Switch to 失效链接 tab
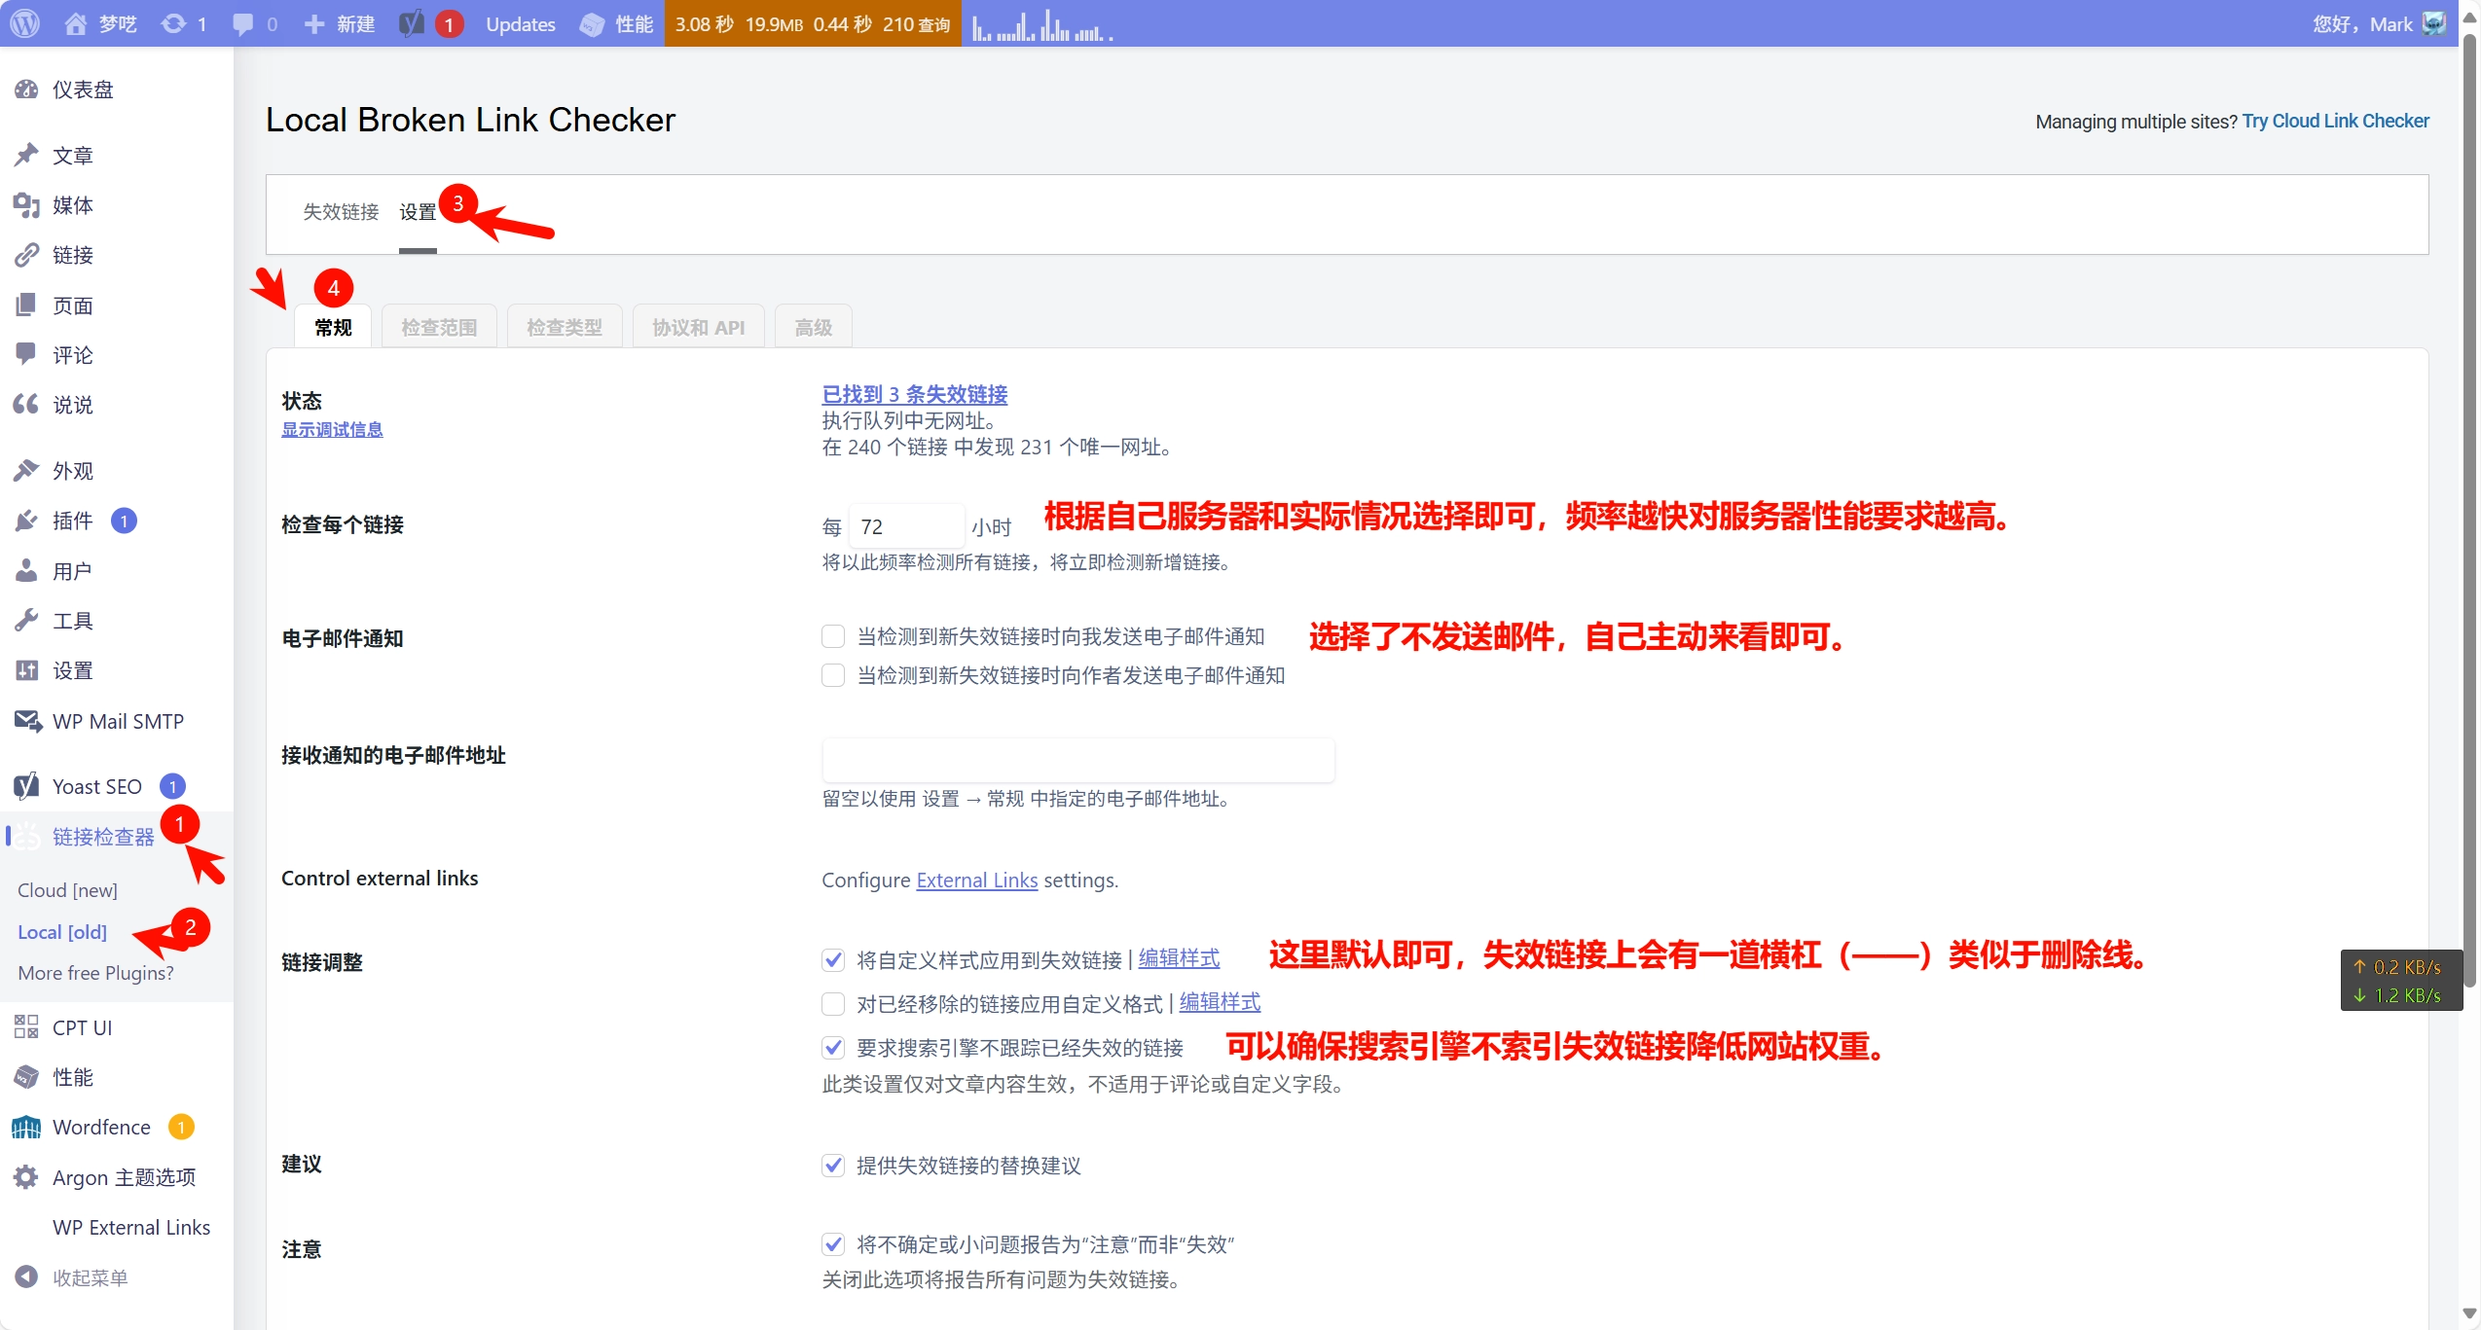The image size is (2481, 1330). tap(341, 212)
